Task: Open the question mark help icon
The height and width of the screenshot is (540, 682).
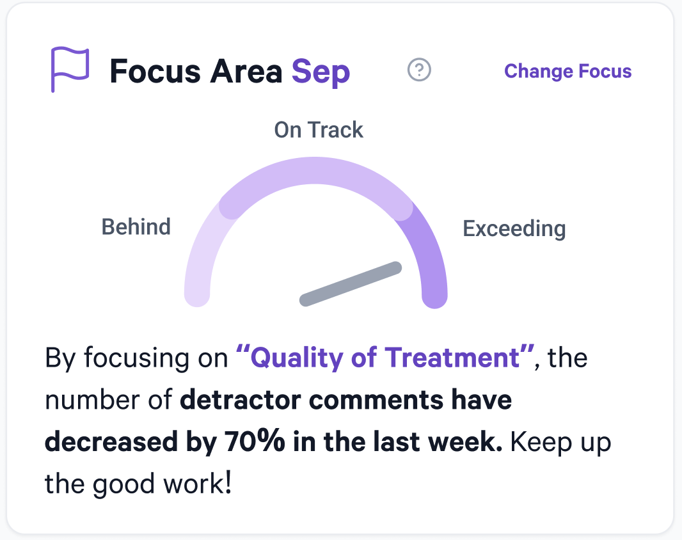Action: [419, 70]
